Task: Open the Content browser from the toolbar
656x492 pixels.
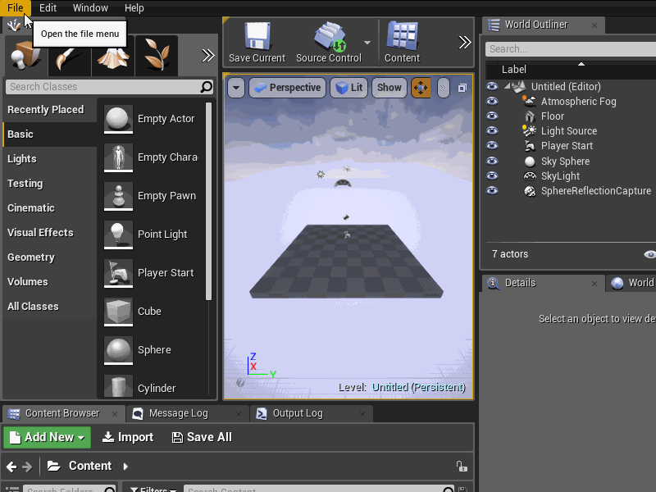Action: (401, 41)
